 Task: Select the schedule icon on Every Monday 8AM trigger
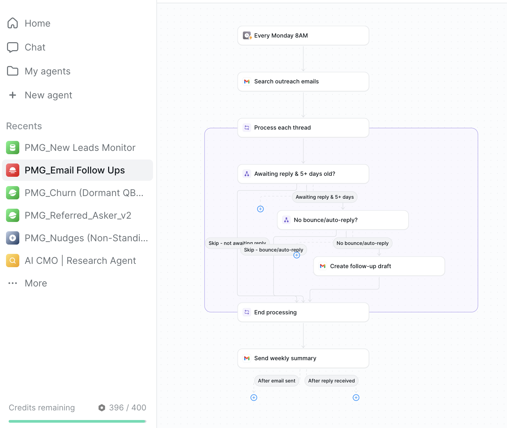coord(247,35)
